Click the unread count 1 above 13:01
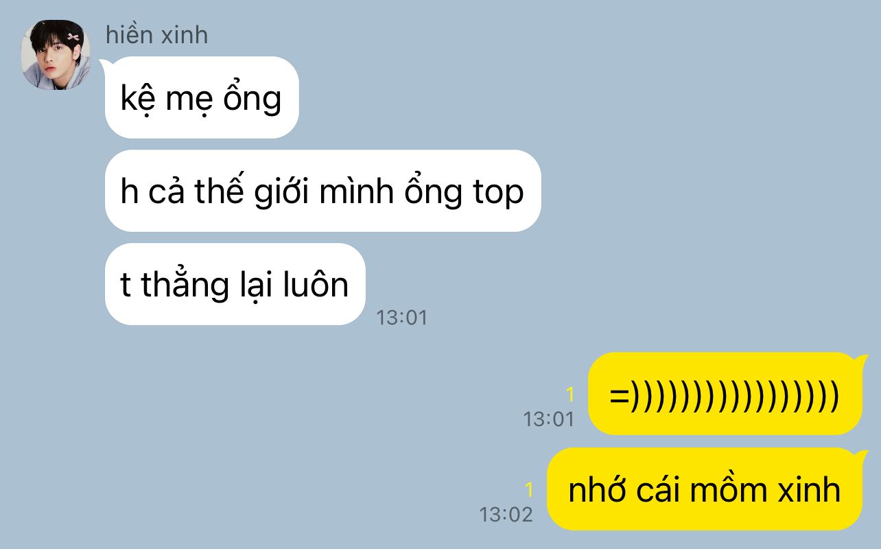881x549 pixels. tap(569, 395)
